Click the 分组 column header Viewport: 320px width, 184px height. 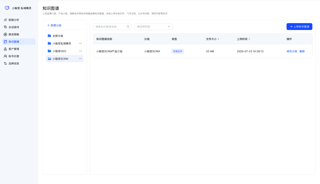tap(147, 39)
